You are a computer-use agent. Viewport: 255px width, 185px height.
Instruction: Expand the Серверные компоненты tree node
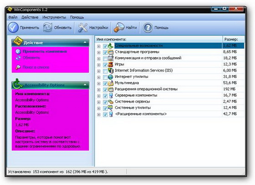click(98, 96)
